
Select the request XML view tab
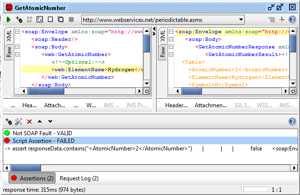[x=9, y=36]
